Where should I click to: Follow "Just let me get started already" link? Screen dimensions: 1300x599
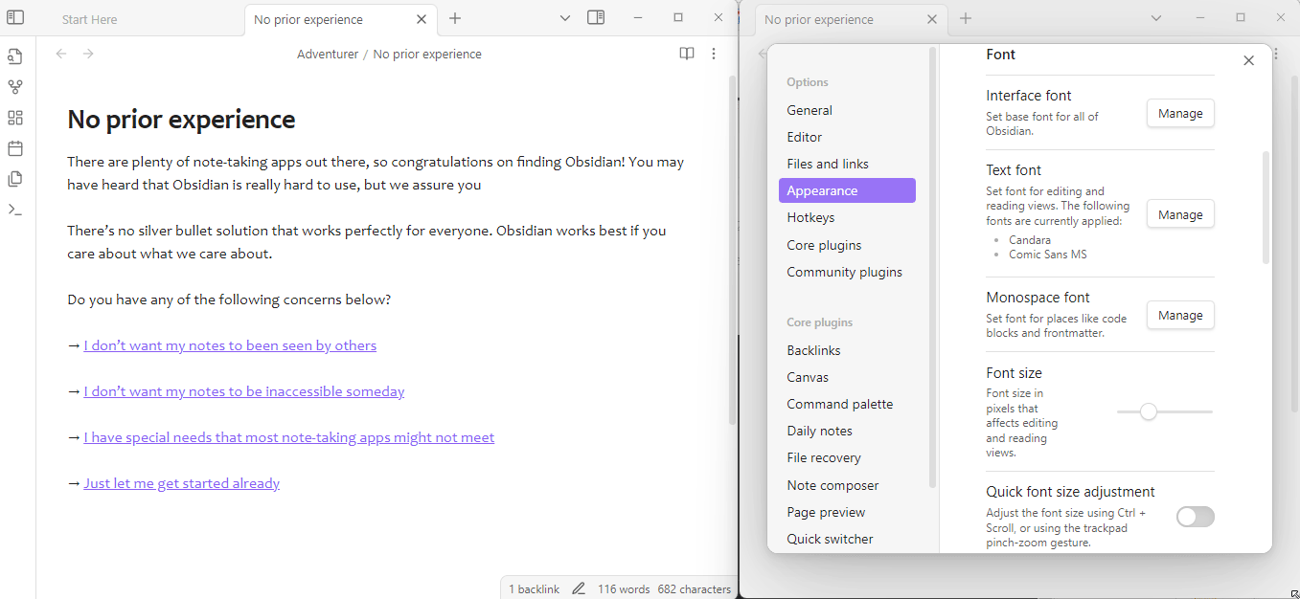pyautogui.click(x=181, y=483)
